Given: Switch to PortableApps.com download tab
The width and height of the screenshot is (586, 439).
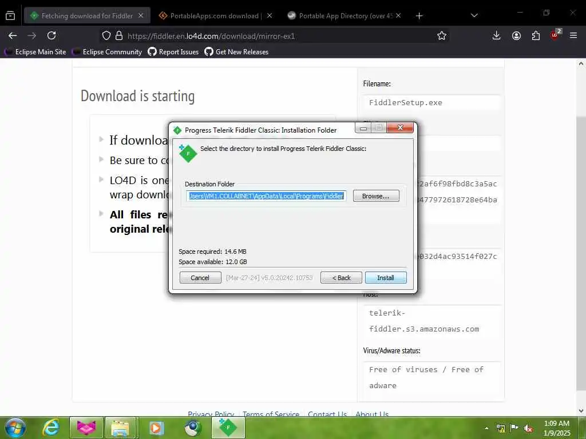Looking at the screenshot, I should click(216, 15).
